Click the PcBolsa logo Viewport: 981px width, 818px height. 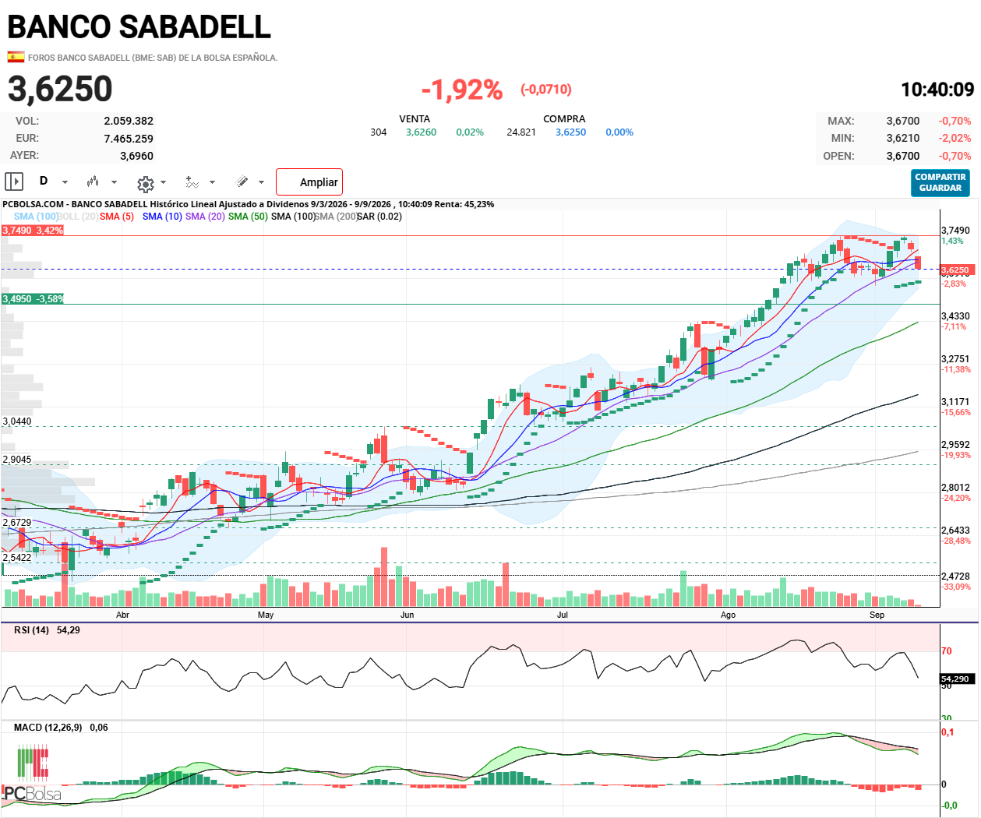[x=33, y=774]
